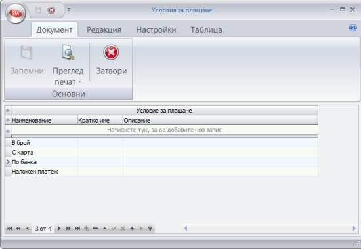Open the Настройки ribbon tab
The height and width of the screenshot is (249, 361).
coord(156,30)
